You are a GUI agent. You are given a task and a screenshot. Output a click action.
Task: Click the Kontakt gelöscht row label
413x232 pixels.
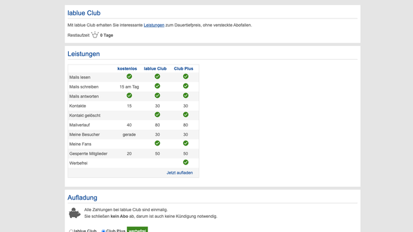(85, 115)
